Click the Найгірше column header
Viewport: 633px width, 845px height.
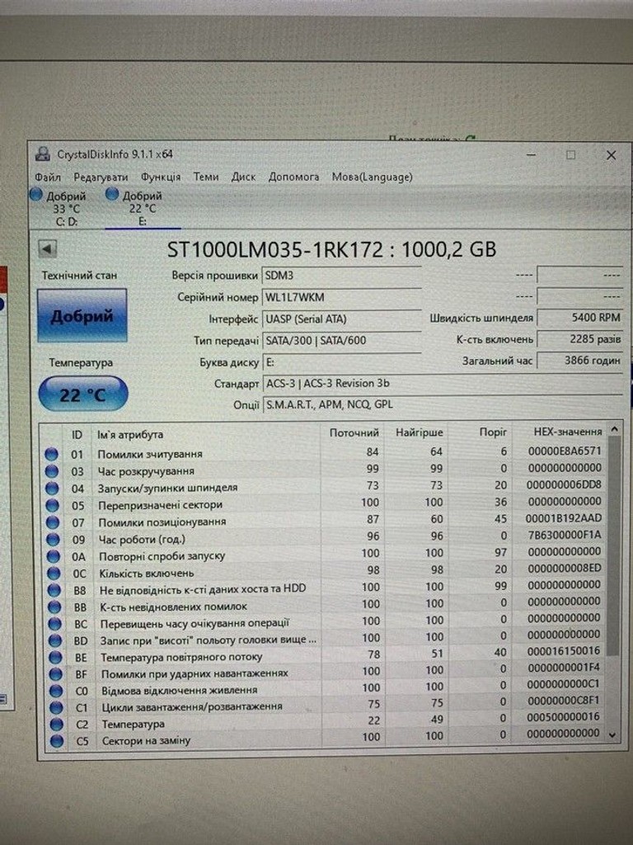coord(419,432)
